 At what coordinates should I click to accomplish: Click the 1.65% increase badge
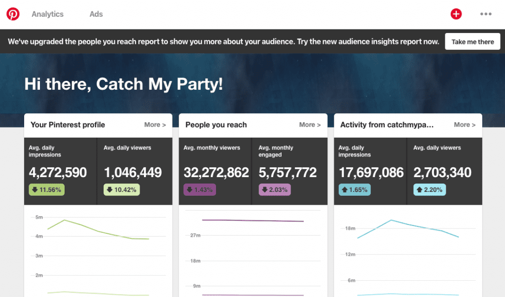[354, 189]
